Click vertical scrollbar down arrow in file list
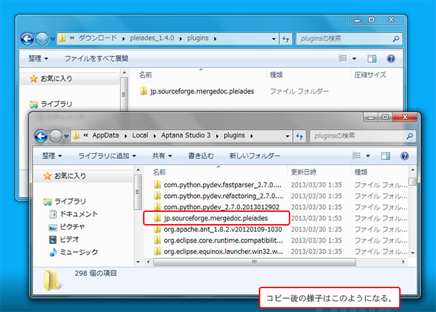This screenshot has width=436, height=312. (413, 253)
